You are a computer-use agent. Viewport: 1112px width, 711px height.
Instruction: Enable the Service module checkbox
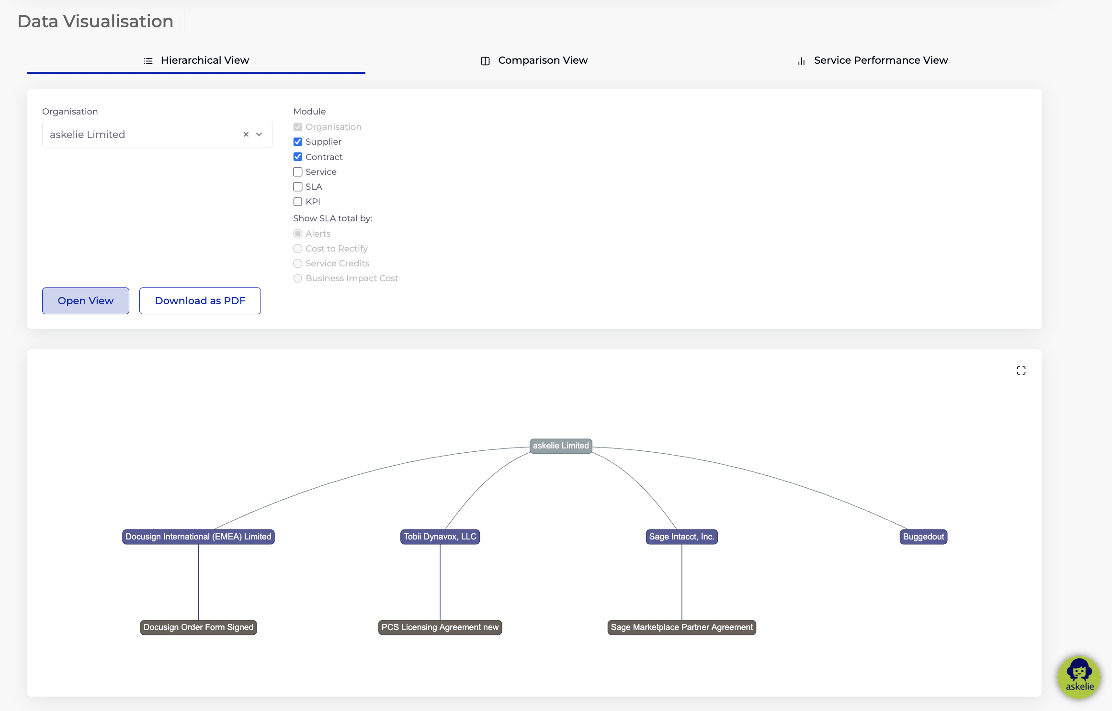[298, 172]
